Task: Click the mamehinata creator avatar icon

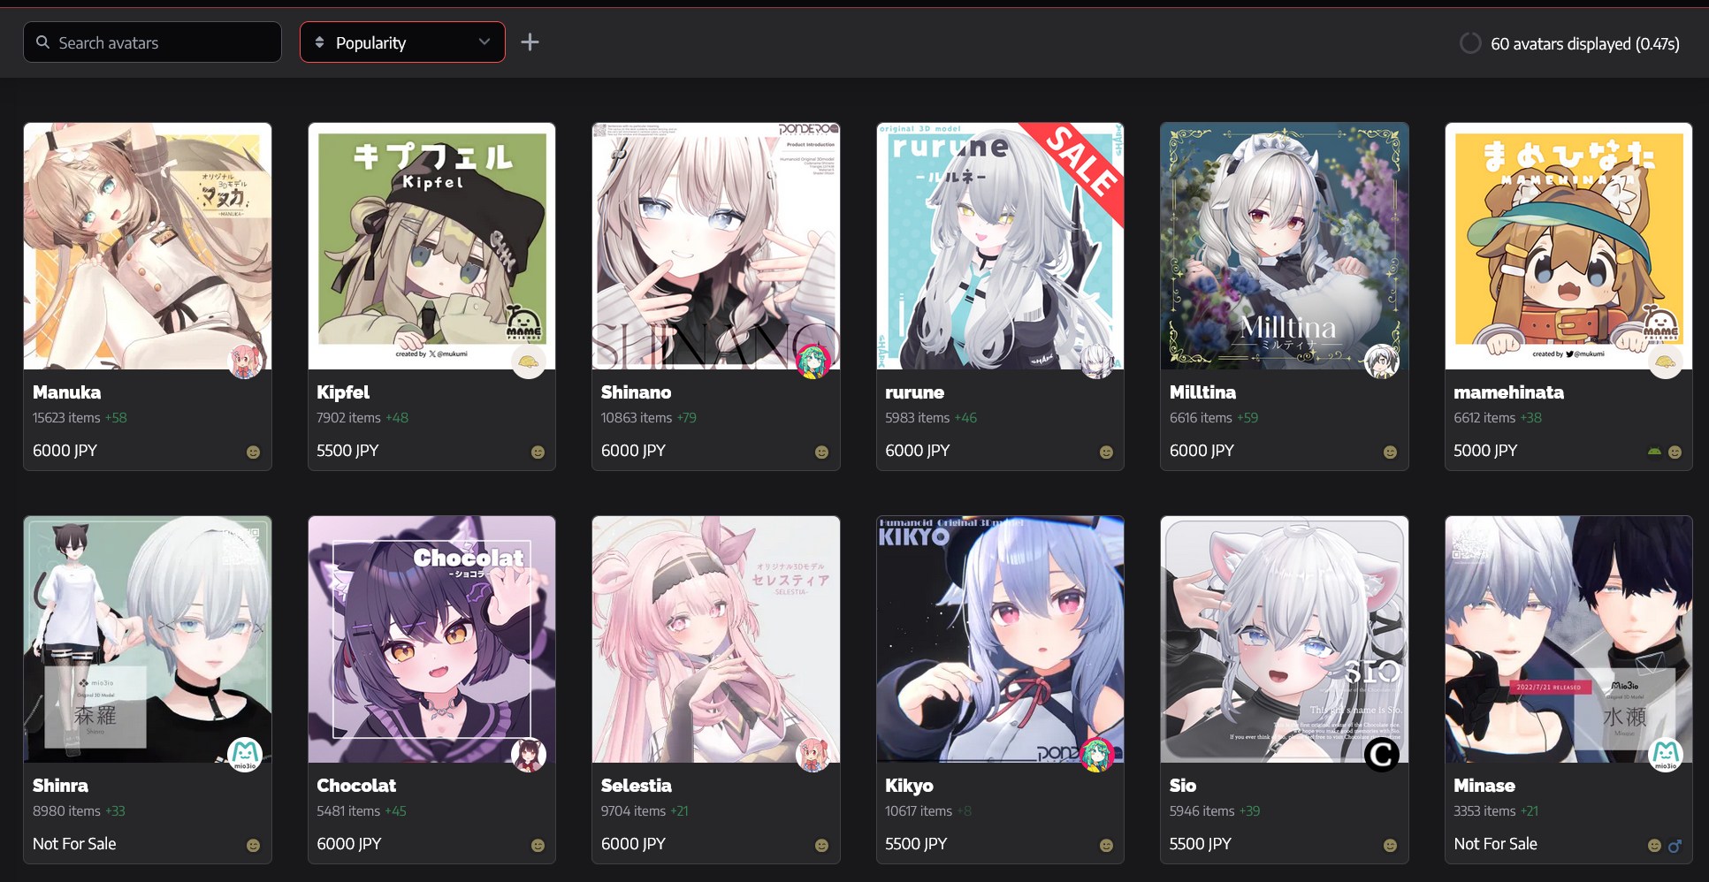Action: [1666, 361]
